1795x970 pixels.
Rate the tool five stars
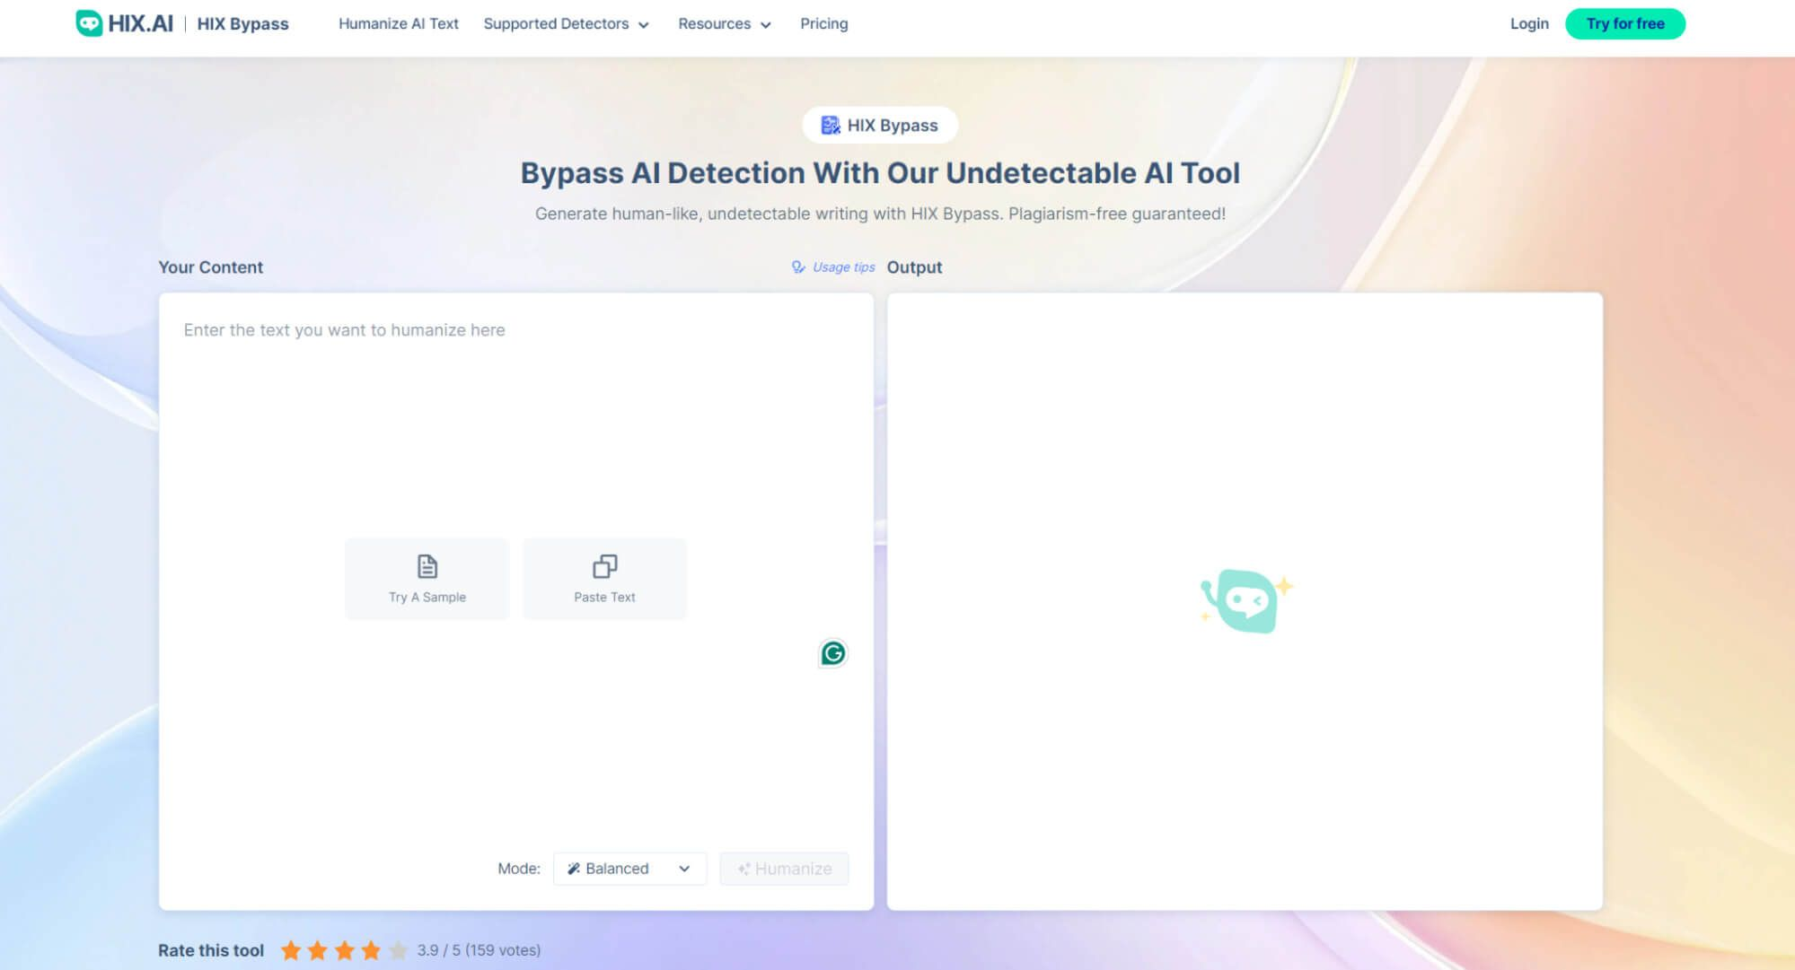398,950
